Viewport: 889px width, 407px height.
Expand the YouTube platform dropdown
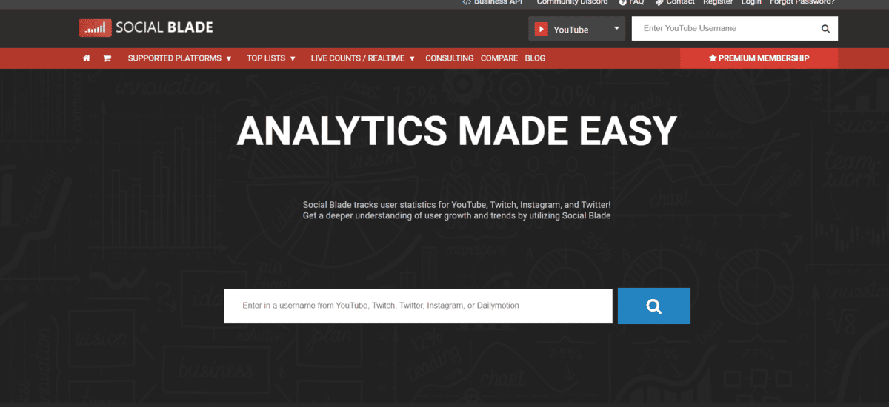[x=616, y=29]
